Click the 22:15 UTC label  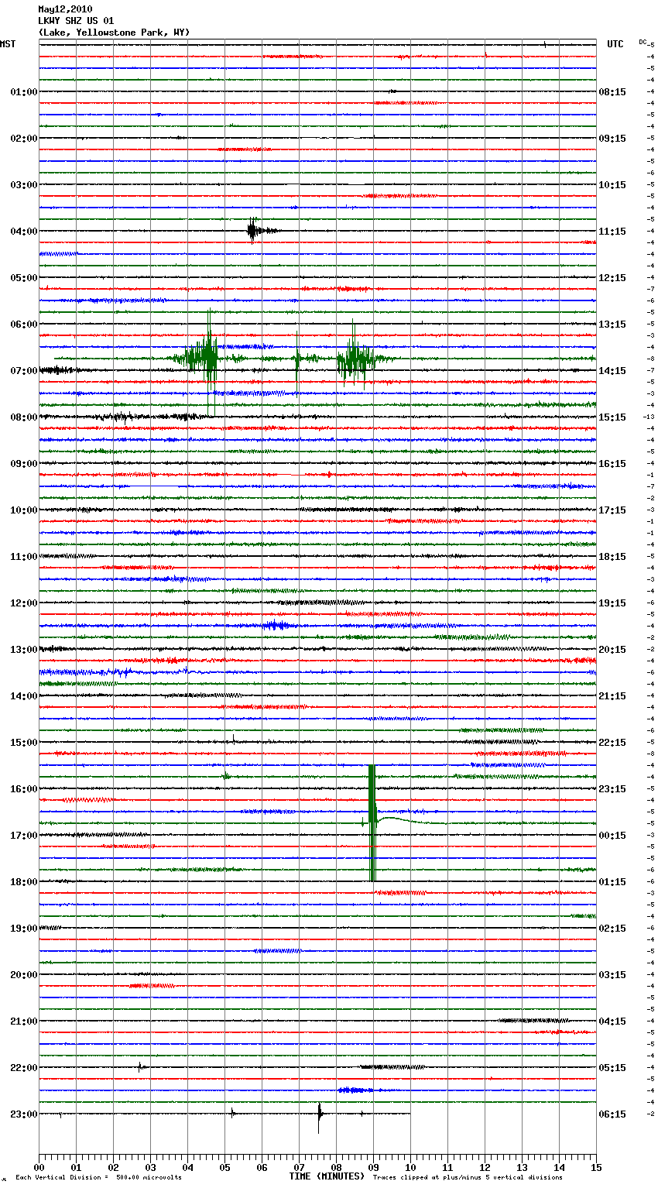click(612, 743)
